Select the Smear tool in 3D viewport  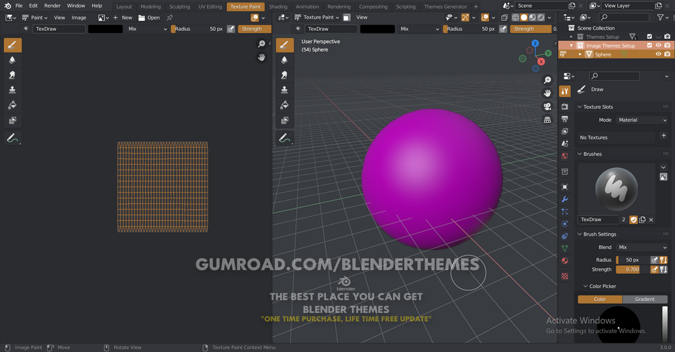(x=285, y=75)
